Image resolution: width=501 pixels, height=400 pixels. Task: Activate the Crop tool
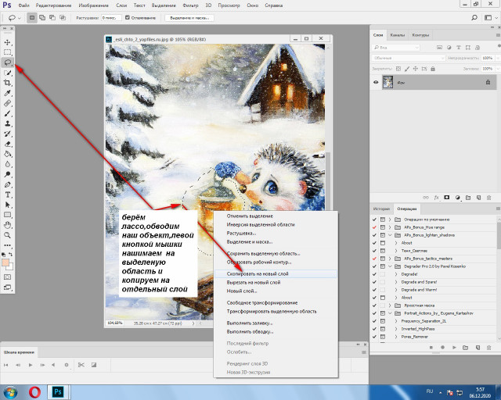[8, 82]
